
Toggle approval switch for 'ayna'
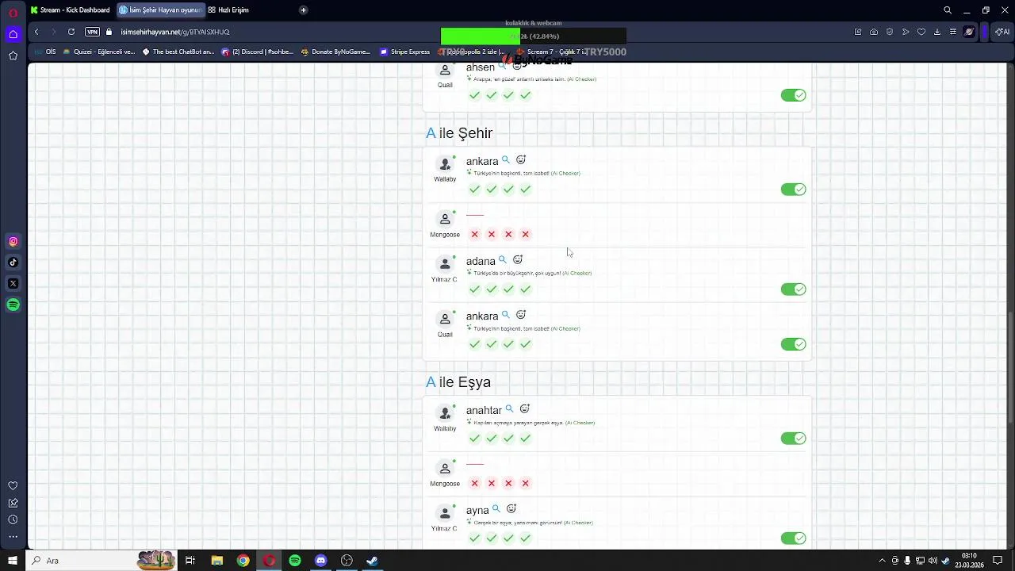click(x=793, y=538)
